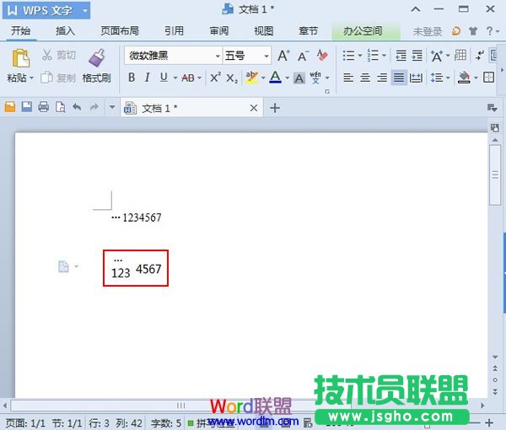Close the 文档 1 document tab
506x430 pixels.
[x=255, y=108]
